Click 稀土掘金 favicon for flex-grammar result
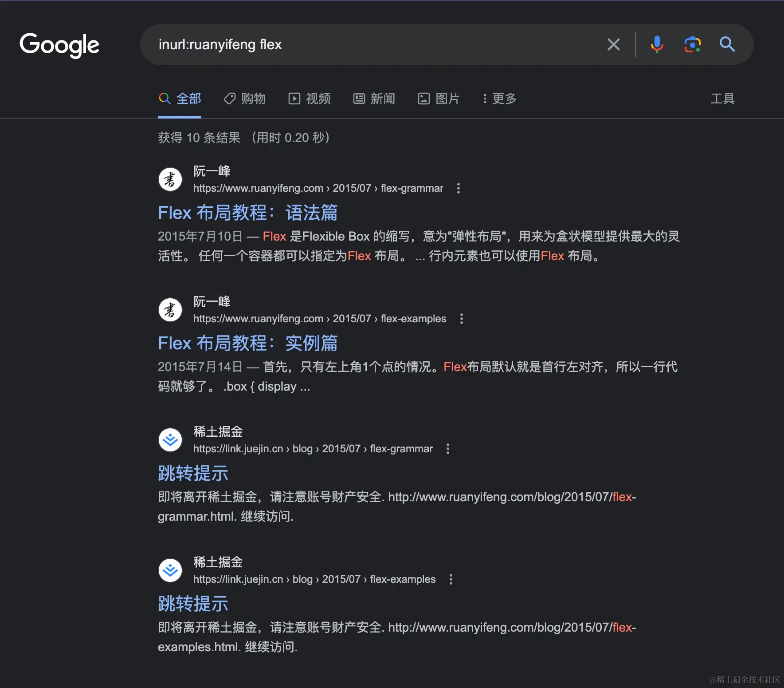784x688 pixels. coord(170,440)
